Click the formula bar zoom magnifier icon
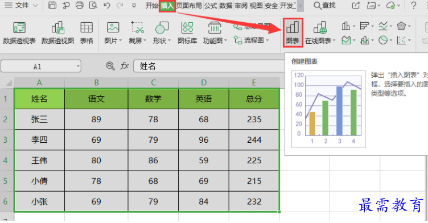 [110, 66]
